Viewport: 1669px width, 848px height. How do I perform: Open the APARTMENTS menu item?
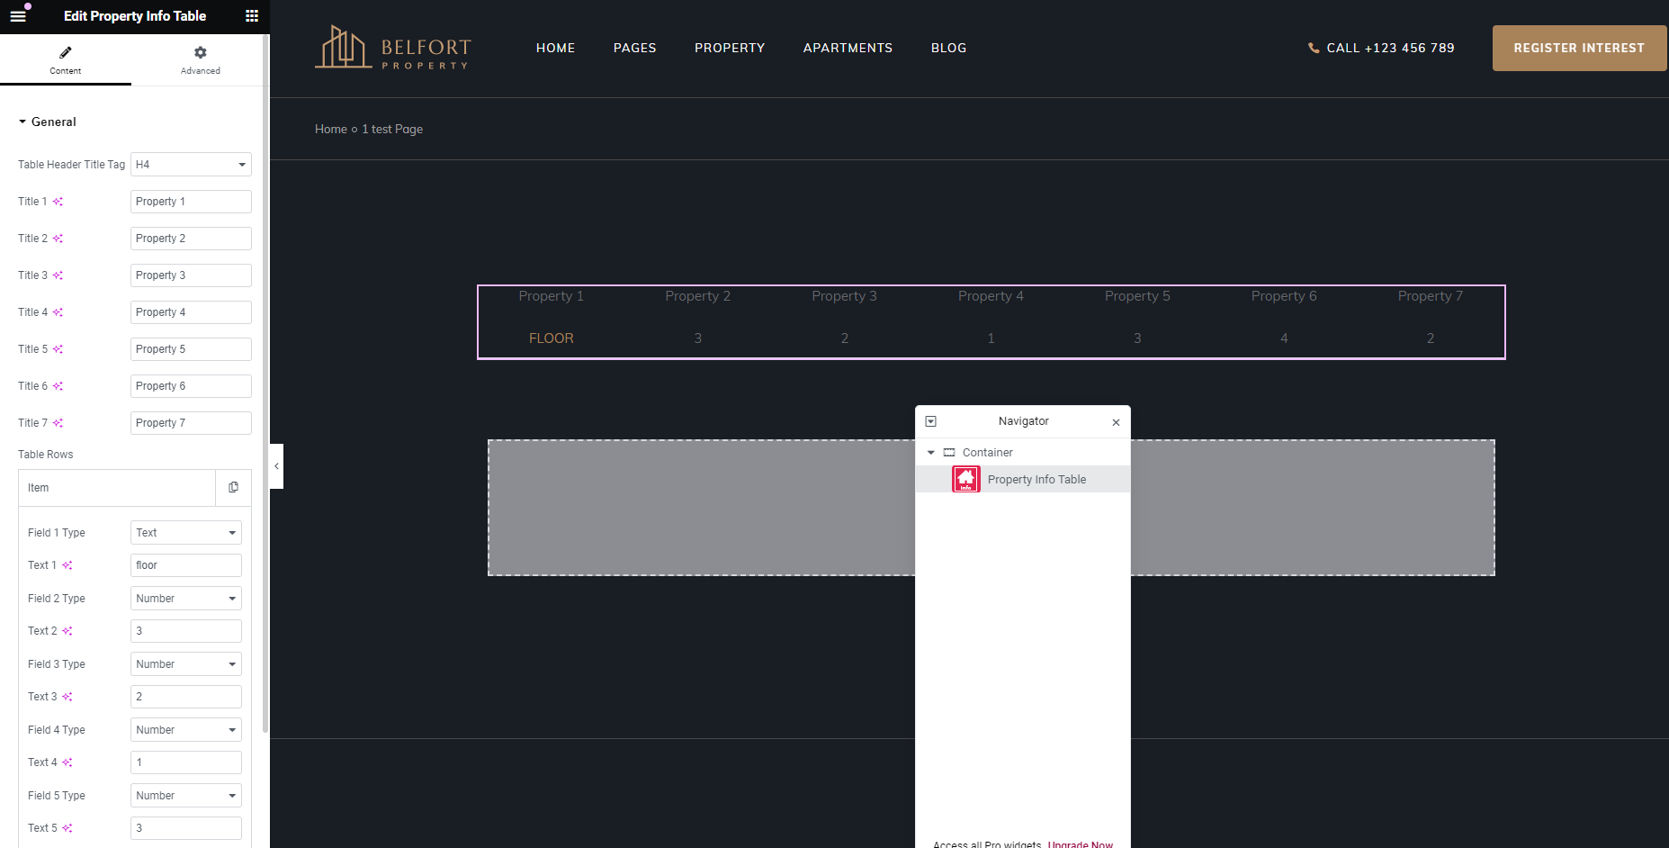pos(848,48)
